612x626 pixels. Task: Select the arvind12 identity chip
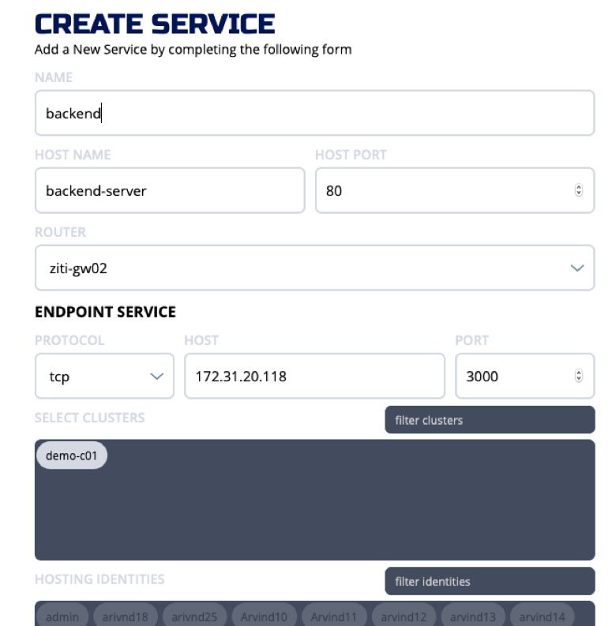coord(404,617)
